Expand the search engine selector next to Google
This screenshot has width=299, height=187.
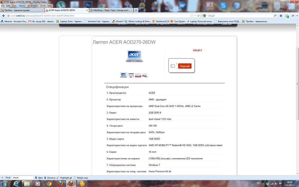click(205, 16)
